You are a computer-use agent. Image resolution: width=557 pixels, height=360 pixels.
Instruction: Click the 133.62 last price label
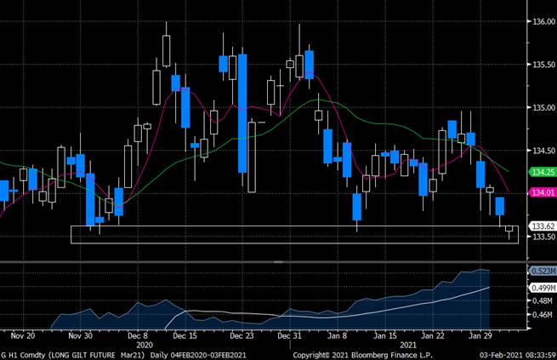543,226
